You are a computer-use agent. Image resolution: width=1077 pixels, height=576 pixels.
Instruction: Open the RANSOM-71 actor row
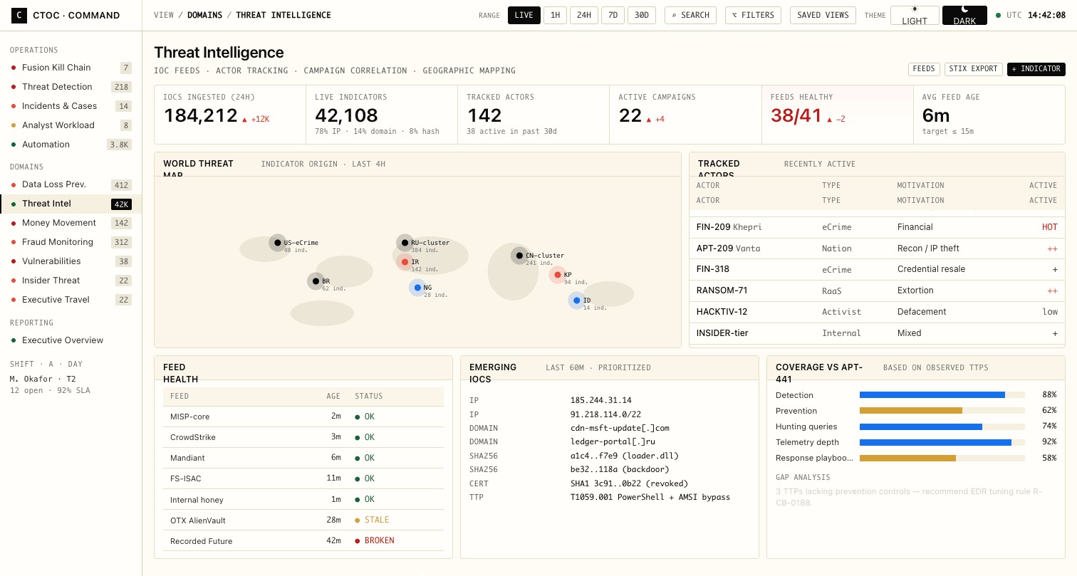pos(877,290)
